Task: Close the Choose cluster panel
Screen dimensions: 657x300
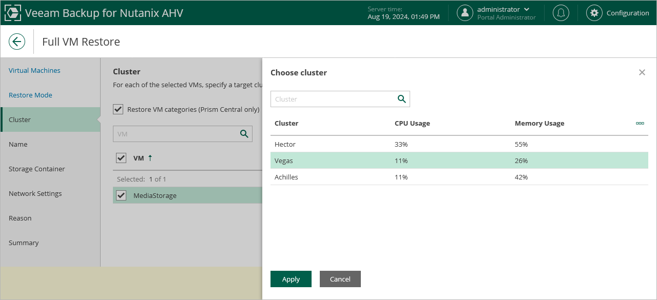Action: (x=642, y=72)
